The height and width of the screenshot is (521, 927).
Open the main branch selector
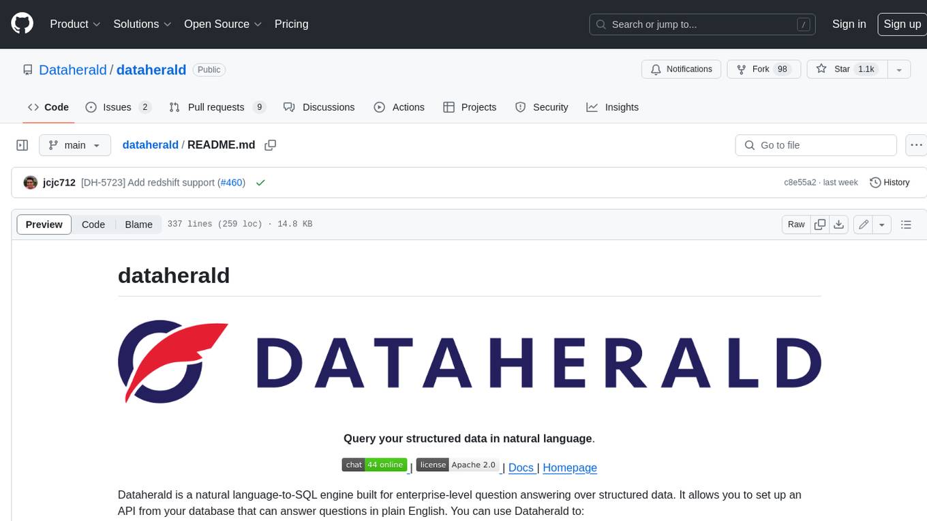(x=75, y=145)
